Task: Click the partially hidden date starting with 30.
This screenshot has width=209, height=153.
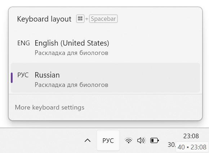Action: [x=172, y=145]
